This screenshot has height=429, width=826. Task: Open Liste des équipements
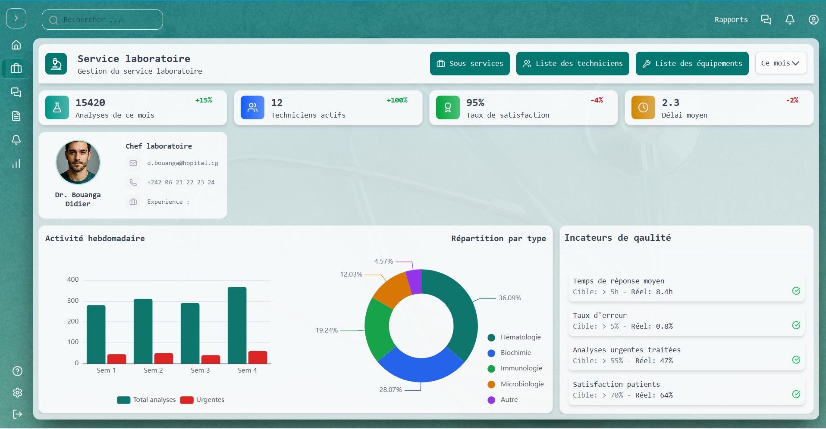tap(692, 64)
